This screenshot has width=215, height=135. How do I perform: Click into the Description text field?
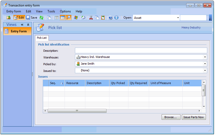(x=141, y=50)
